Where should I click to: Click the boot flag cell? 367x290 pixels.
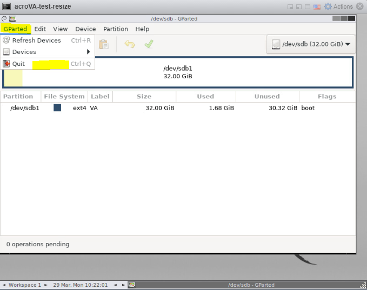coord(308,108)
